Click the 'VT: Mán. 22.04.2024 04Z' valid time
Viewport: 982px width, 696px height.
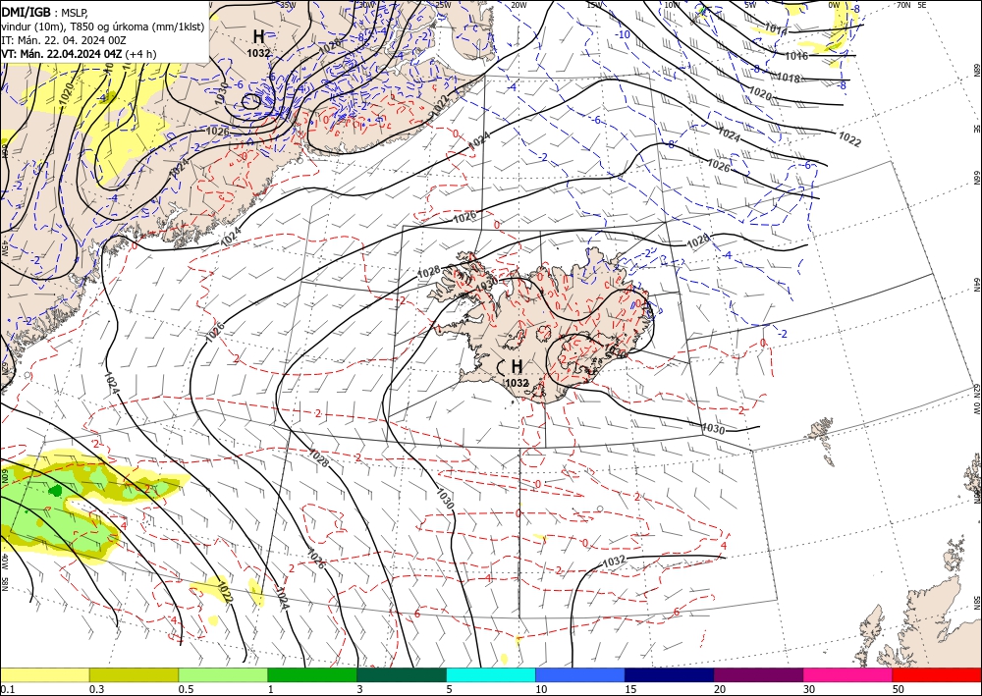tap(61, 54)
